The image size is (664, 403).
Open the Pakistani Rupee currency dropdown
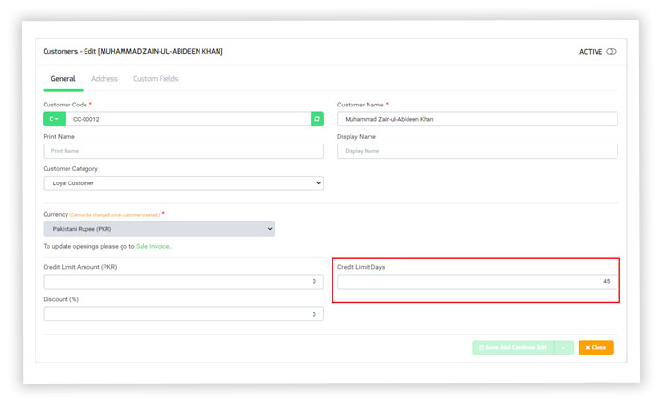[159, 229]
